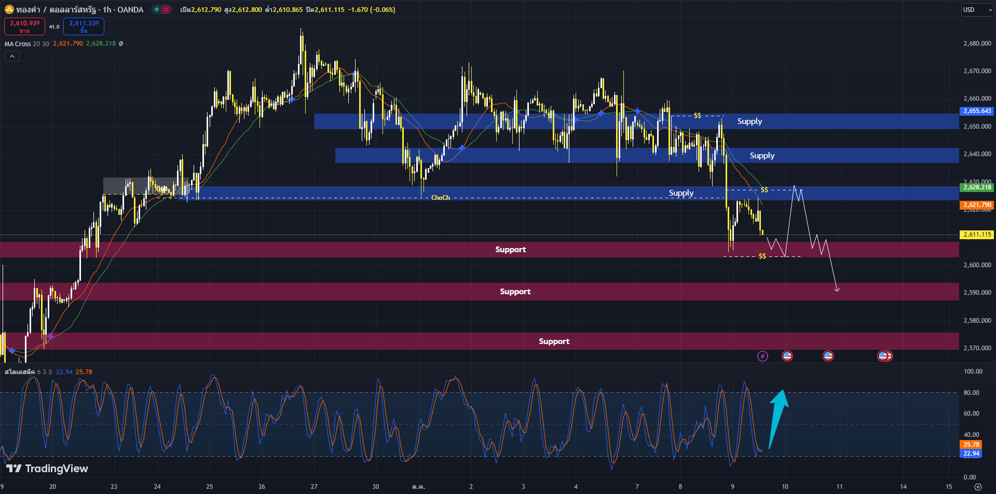Click the Ø symbol in the MA Cross legend
996x494 pixels.
pos(121,44)
